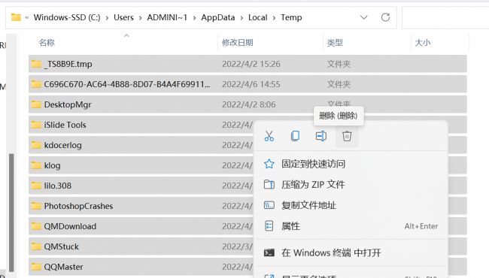Click folder icon of QMStuck

pos(36,246)
